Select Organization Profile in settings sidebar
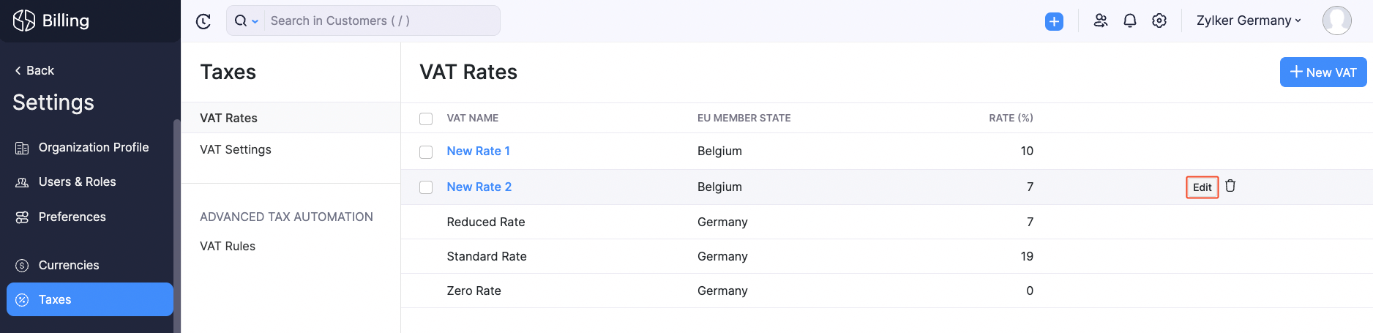Image resolution: width=1373 pixels, height=333 pixels. (x=93, y=147)
